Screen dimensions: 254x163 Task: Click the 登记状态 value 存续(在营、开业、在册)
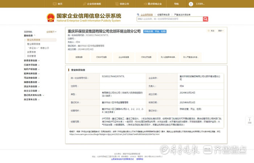click(190, 109)
